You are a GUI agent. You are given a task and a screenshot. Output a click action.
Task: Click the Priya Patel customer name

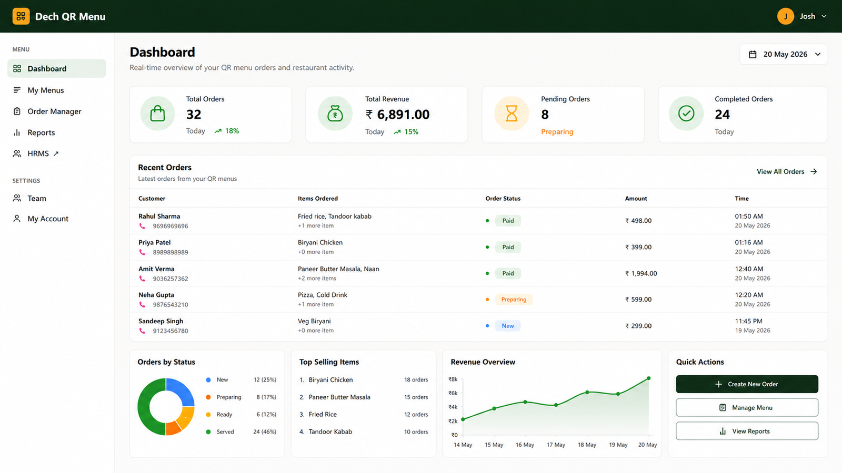coord(154,242)
